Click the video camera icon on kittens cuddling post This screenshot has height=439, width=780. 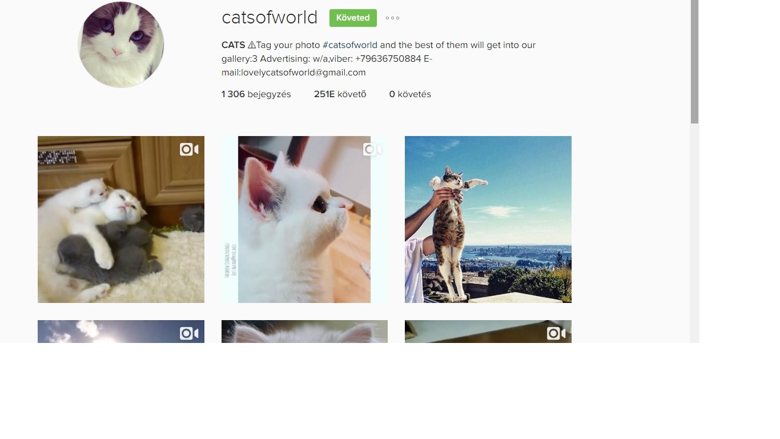pyautogui.click(x=189, y=150)
